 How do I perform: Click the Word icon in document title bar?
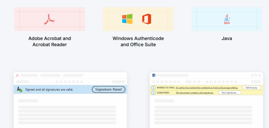point(154,75)
